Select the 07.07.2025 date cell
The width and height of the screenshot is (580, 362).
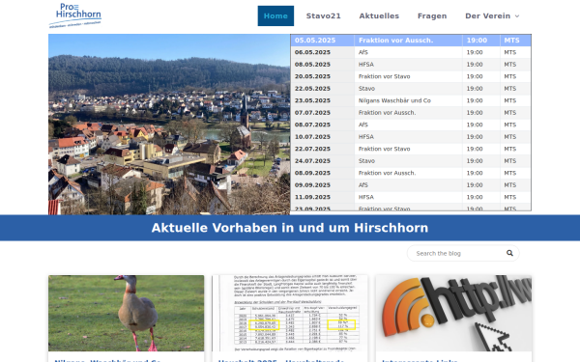pyautogui.click(x=323, y=113)
